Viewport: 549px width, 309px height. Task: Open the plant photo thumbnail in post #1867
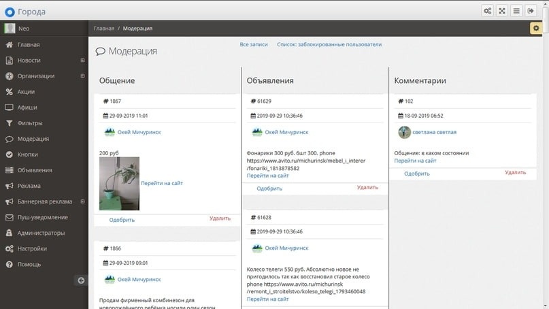coord(119,184)
